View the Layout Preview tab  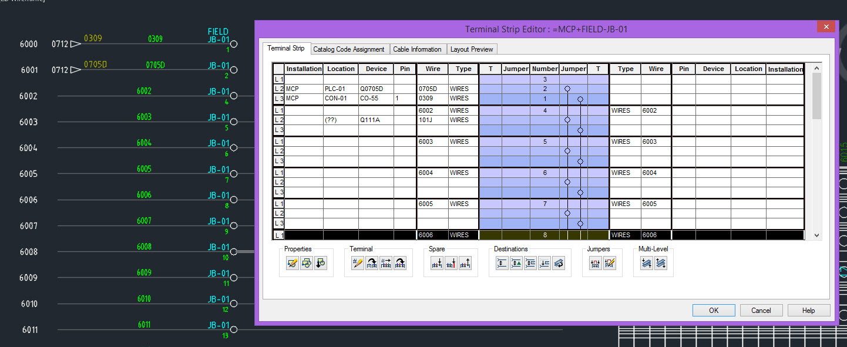click(473, 49)
